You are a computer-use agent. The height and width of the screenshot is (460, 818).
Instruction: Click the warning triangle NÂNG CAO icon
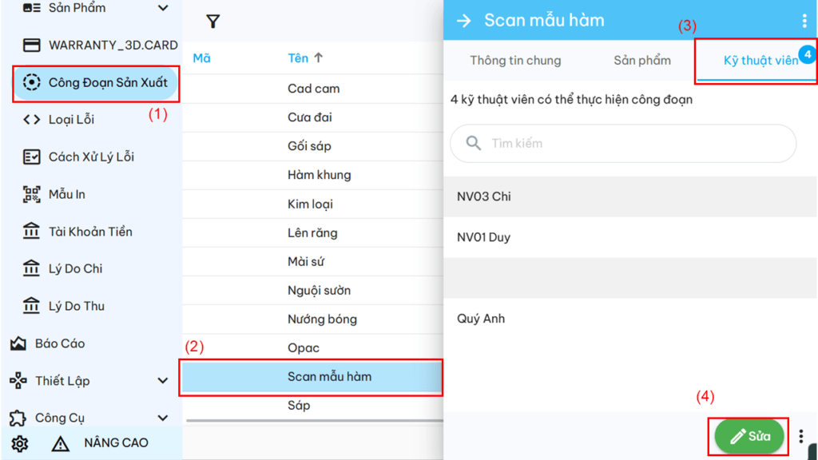[x=61, y=444]
